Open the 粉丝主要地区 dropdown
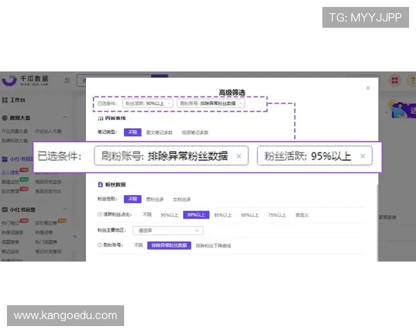This screenshot has width=416, height=333. click(168, 230)
